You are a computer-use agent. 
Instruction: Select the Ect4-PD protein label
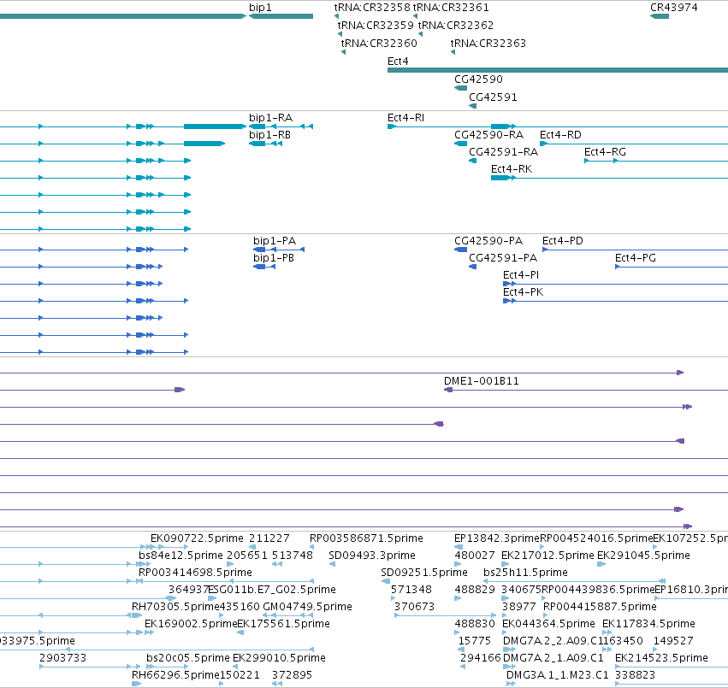[563, 241]
